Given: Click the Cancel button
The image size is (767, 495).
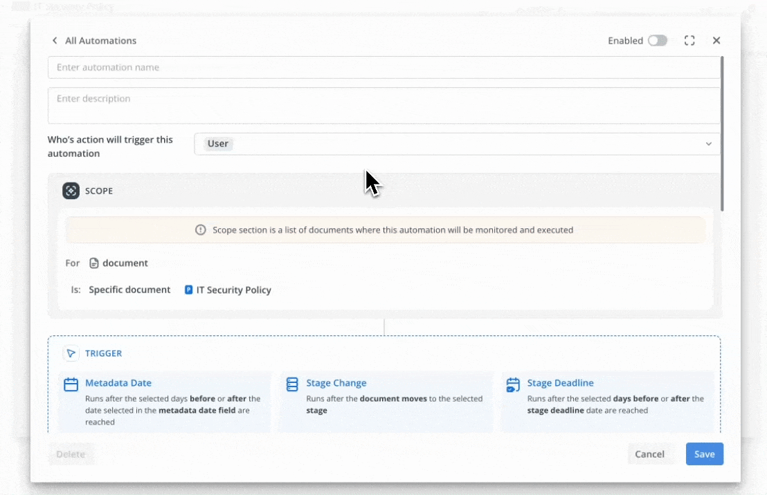Looking at the screenshot, I should click(649, 454).
